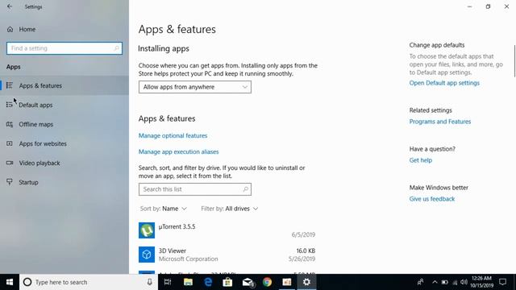Click the Search this list field

tap(195, 189)
